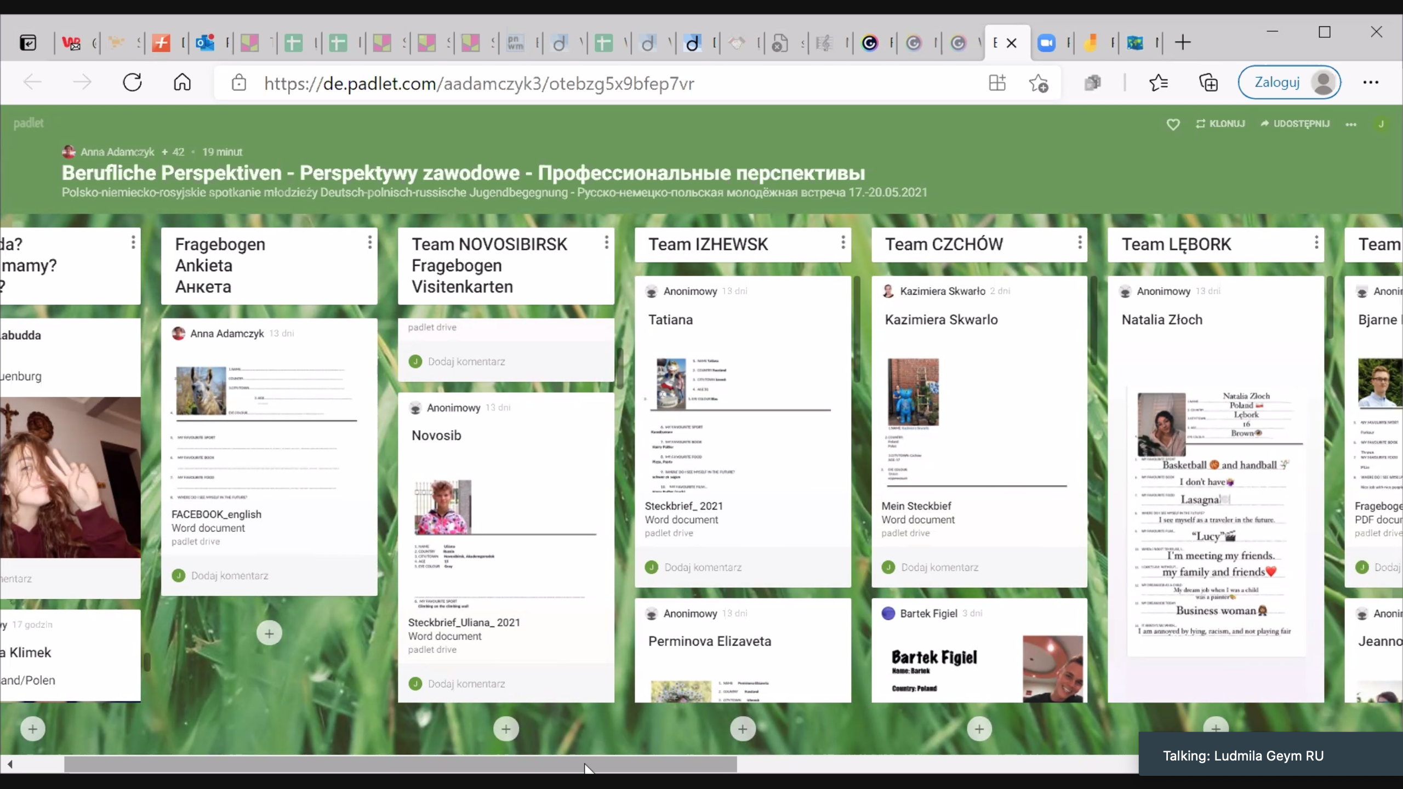The height and width of the screenshot is (789, 1403).
Task: Open Fragebogen Ankieta column options menu
Action: point(370,242)
